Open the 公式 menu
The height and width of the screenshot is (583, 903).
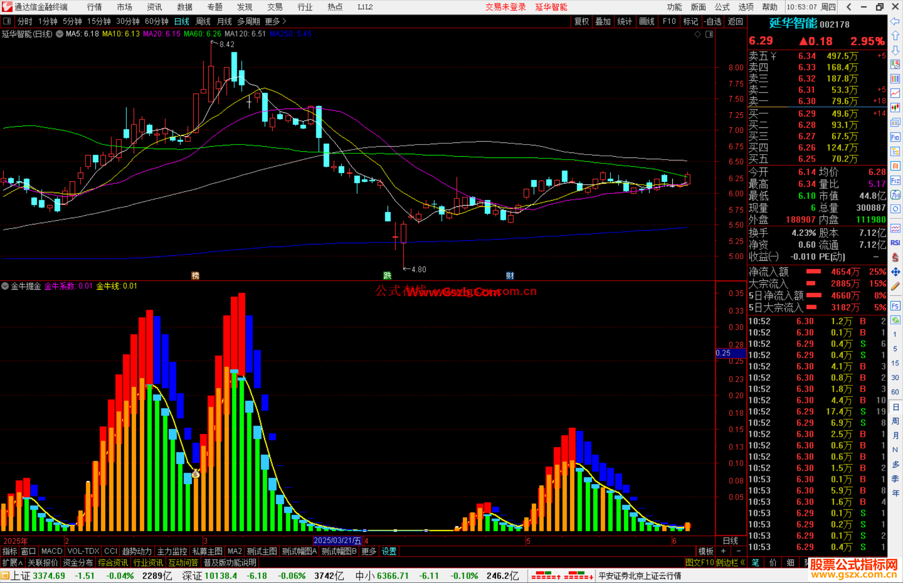pos(722,7)
